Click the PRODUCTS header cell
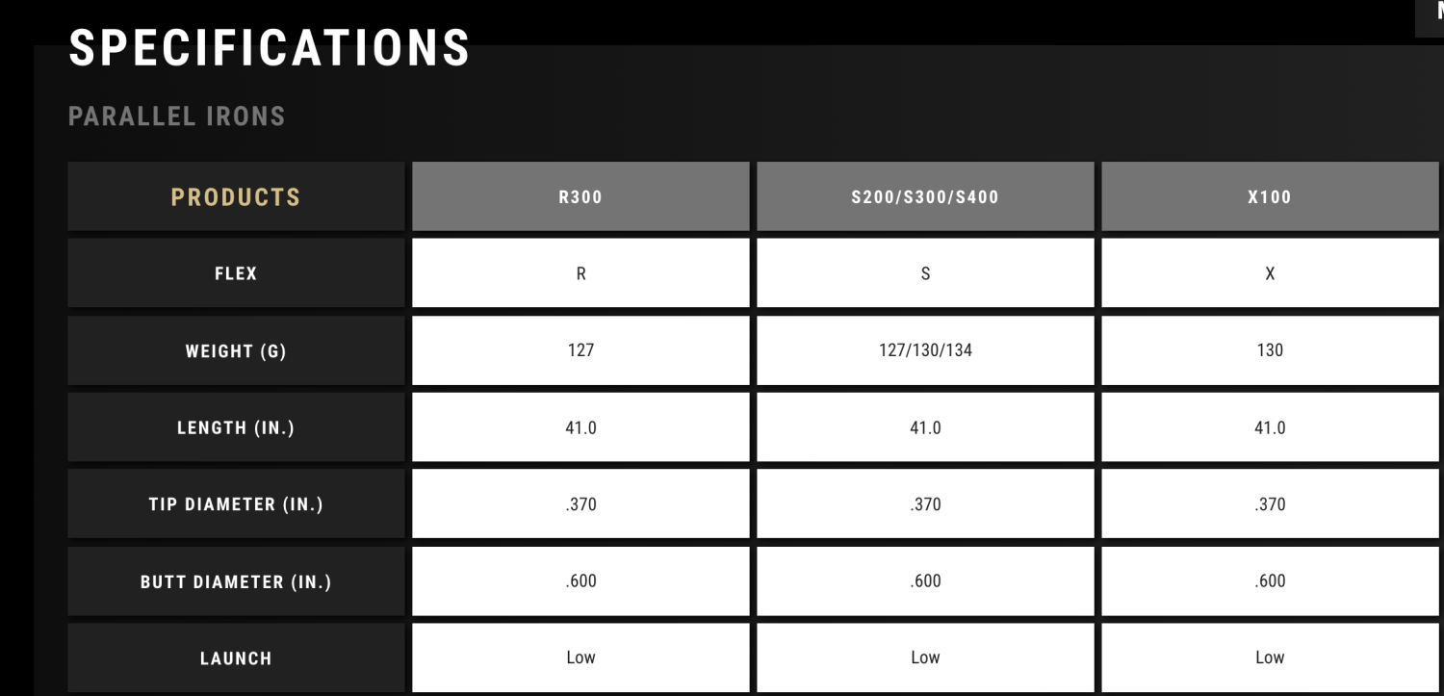Viewport: 1444px width, 696px height. click(x=236, y=196)
